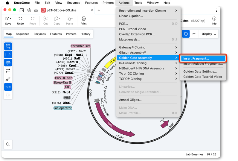The image size is (238, 161).
Task: Click the rop feature arrow on map
Action: (165, 124)
